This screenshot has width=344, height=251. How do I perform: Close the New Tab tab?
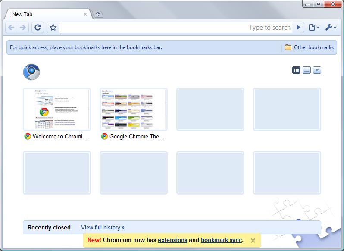[x=85, y=14]
